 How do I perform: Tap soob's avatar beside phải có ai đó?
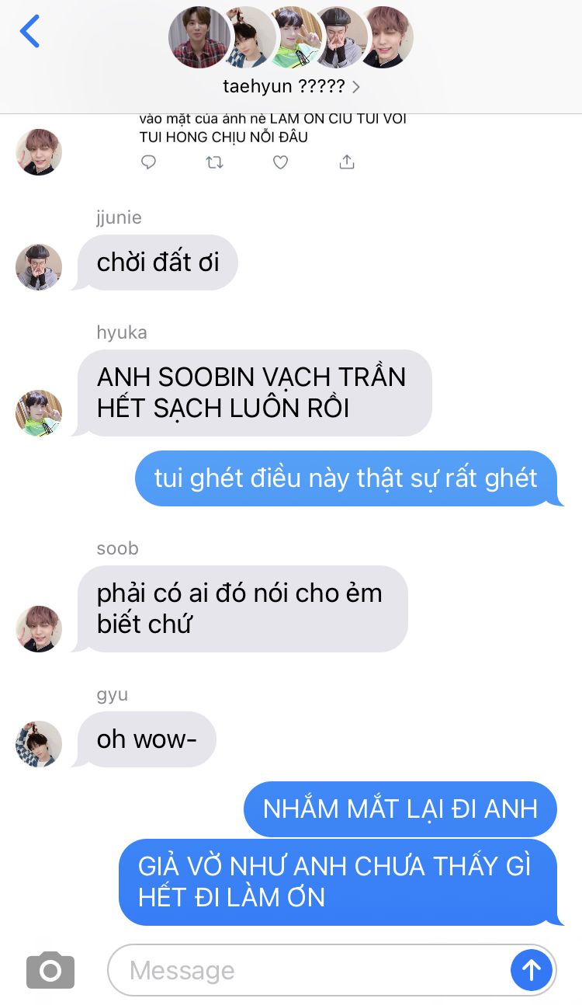pyautogui.click(x=39, y=629)
